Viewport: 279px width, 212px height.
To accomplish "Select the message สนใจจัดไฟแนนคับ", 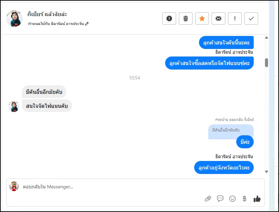I will point(47,106).
